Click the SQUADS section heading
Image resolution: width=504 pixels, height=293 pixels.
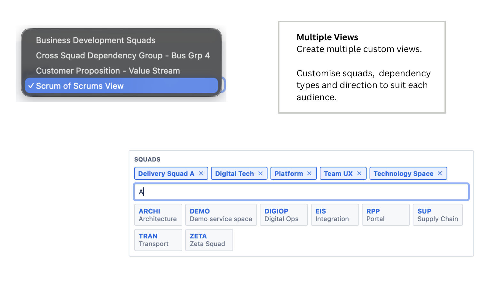[147, 159]
